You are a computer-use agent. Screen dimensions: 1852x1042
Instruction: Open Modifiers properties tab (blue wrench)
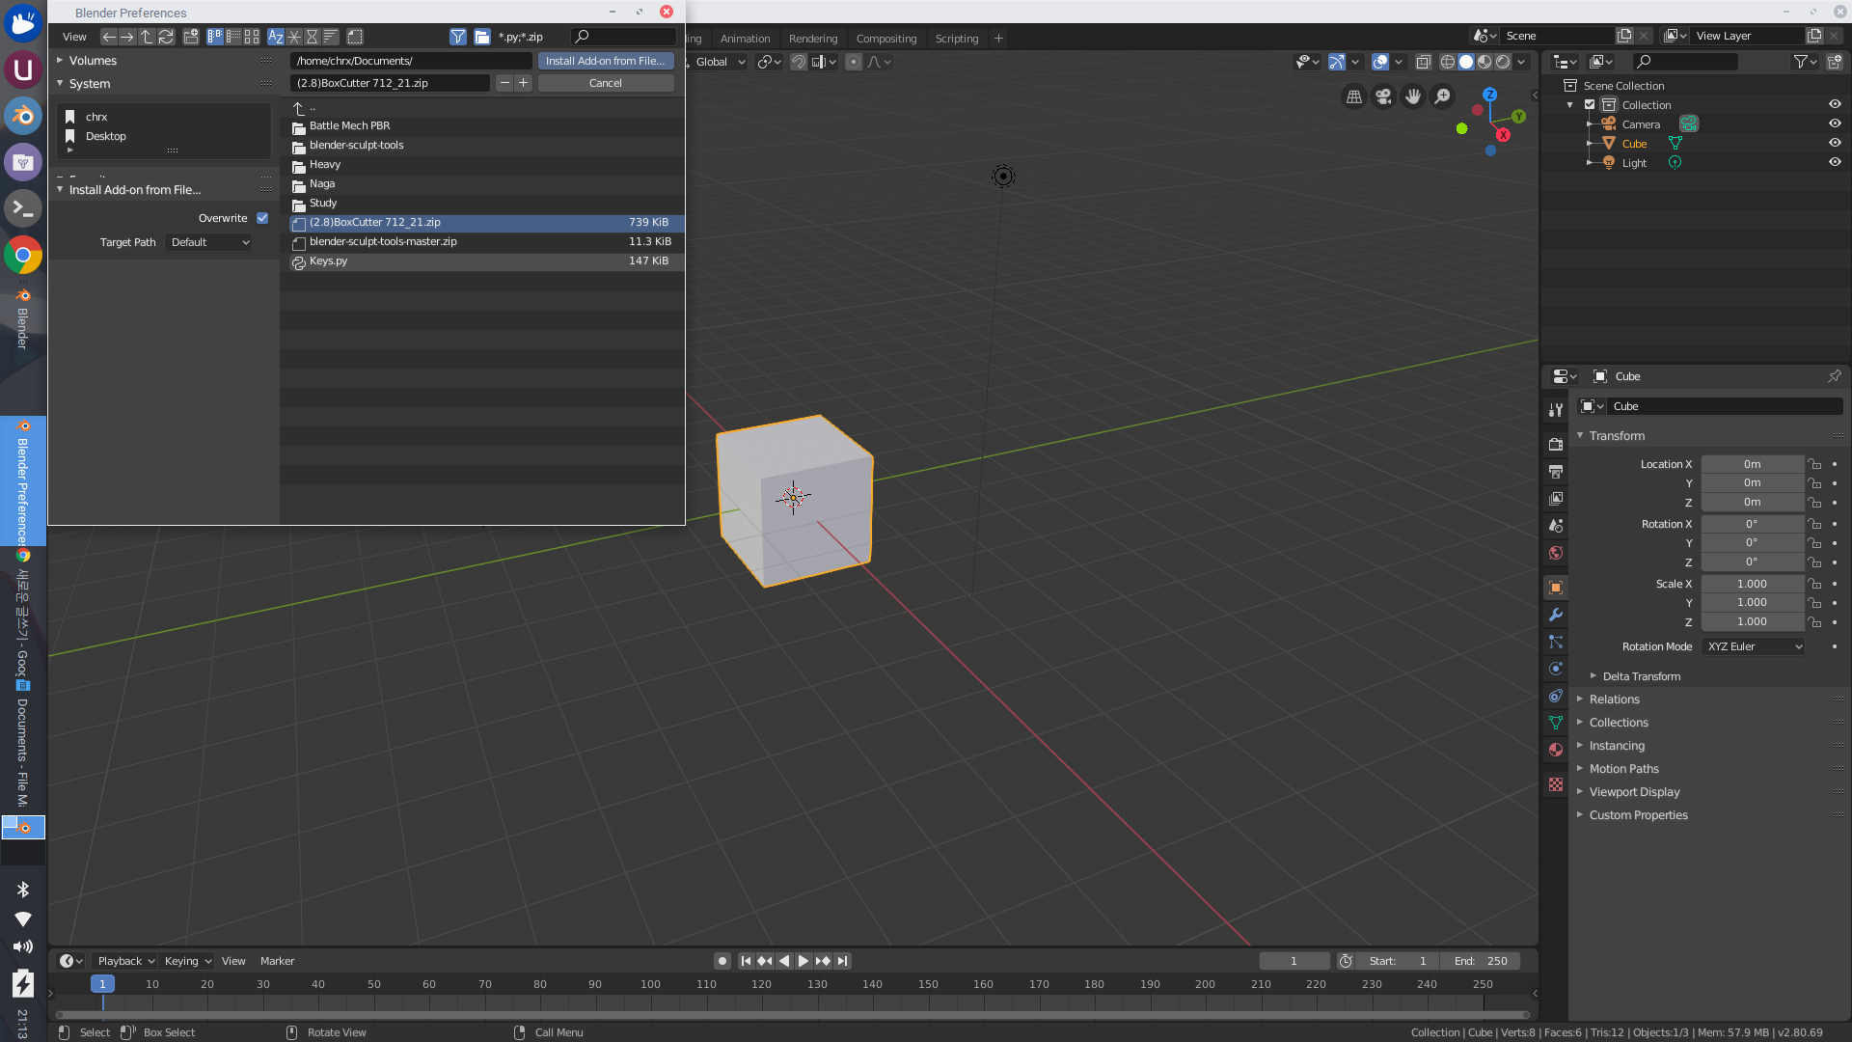1556,615
